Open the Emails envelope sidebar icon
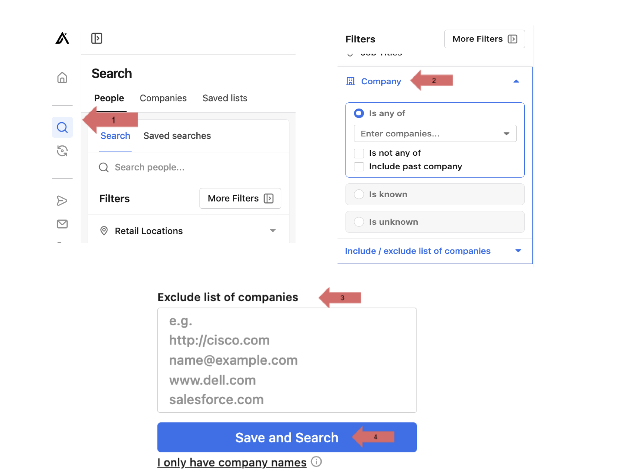621x474 pixels. pyautogui.click(x=62, y=224)
